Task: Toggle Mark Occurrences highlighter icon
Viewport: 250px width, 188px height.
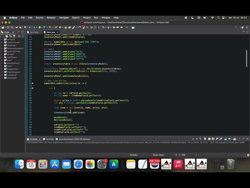Action: coord(84,27)
